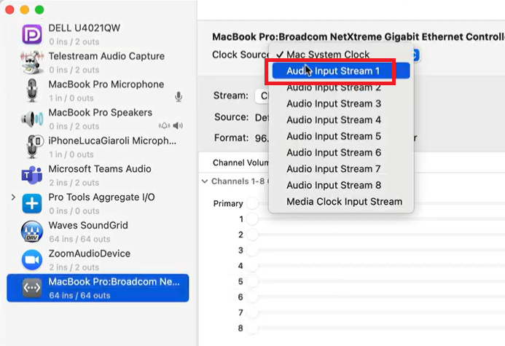Click the Telestream Audio Capture device icon
Image resolution: width=505 pixels, height=346 pixels.
[x=32, y=62]
